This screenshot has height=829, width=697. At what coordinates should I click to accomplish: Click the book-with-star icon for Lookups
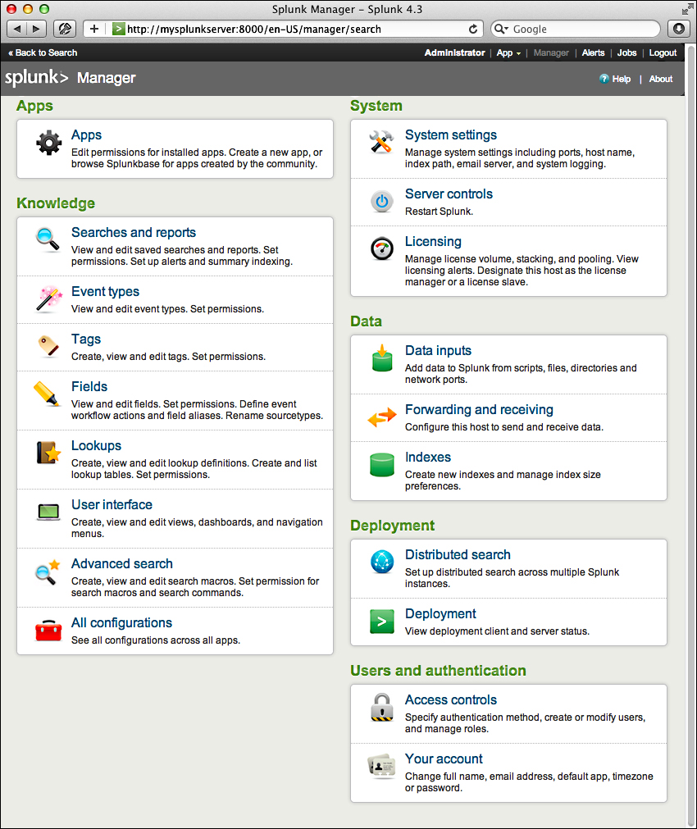48,453
